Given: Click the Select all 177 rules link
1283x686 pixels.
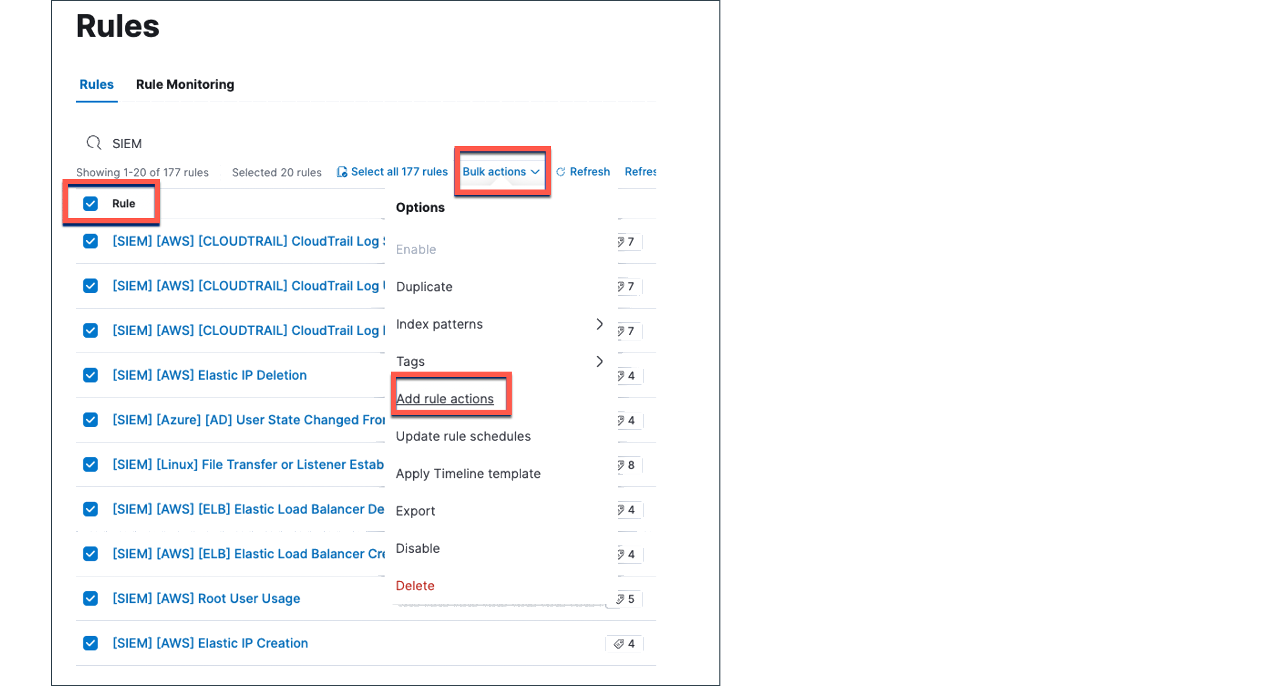Looking at the screenshot, I should pyautogui.click(x=399, y=171).
